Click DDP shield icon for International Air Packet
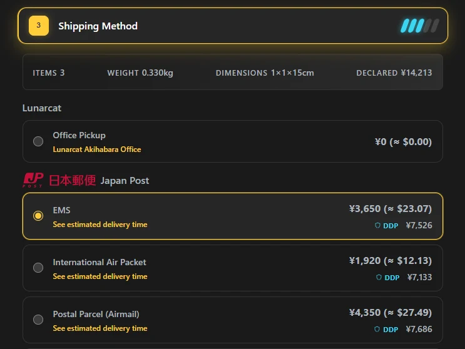Image resolution: width=465 pixels, height=349 pixels. coord(379,277)
